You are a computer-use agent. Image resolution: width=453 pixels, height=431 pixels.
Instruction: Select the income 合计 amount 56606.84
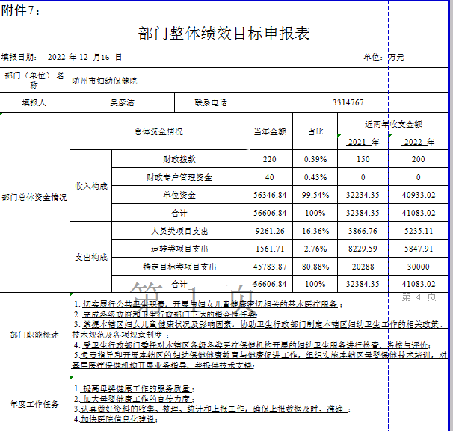coord(270,213)
